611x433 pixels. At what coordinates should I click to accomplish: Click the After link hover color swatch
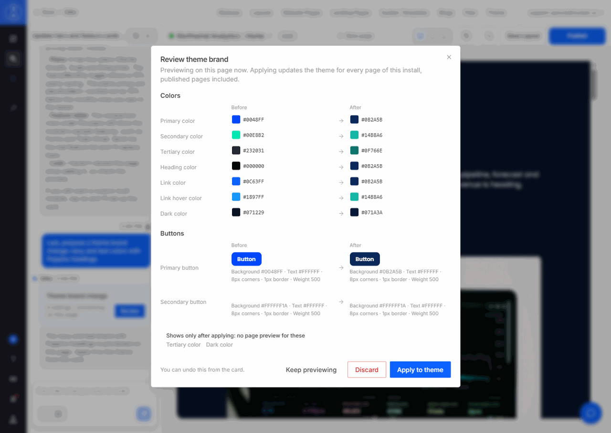354,197
